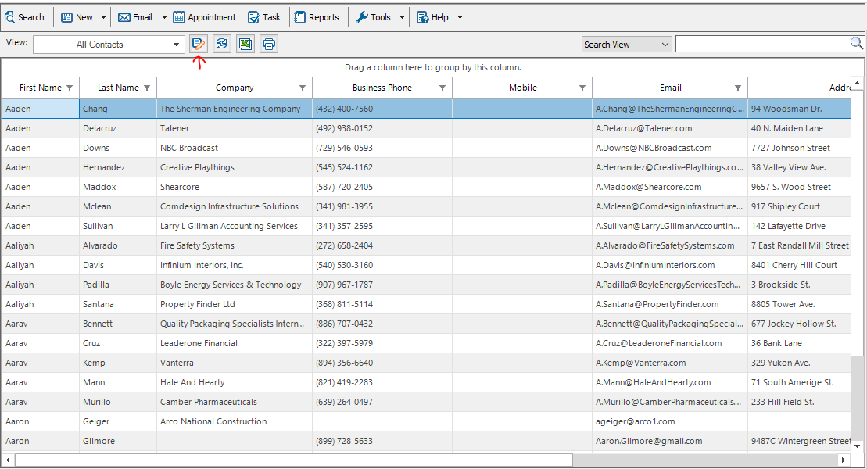Click the Email toolbar button

point(135,17)
